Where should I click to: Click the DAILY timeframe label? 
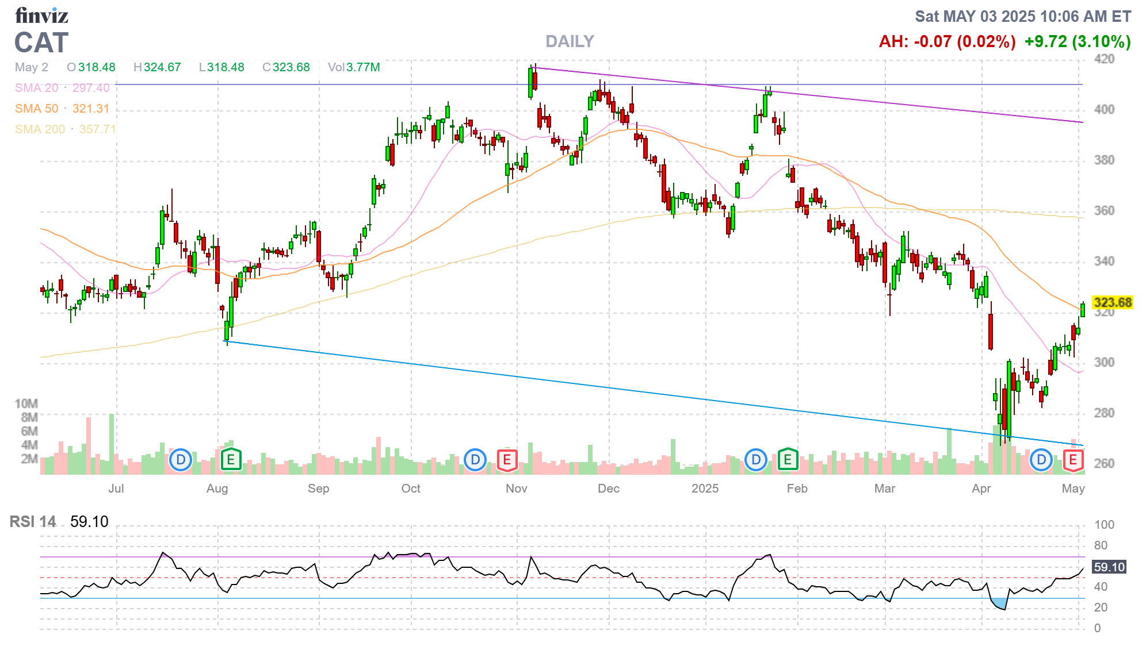(x=570, y=41)
